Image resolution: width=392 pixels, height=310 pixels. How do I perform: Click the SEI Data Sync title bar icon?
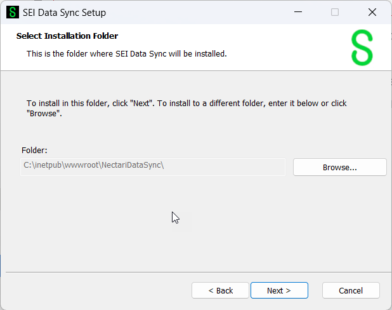pyautogui.click(x=13, y=12)
